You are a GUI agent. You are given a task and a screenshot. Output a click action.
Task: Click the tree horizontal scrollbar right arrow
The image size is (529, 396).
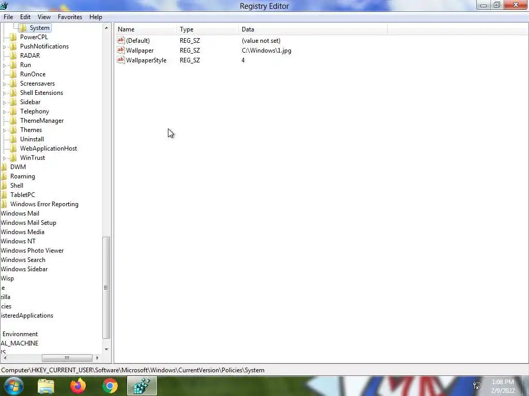click(x=98, y=358)
